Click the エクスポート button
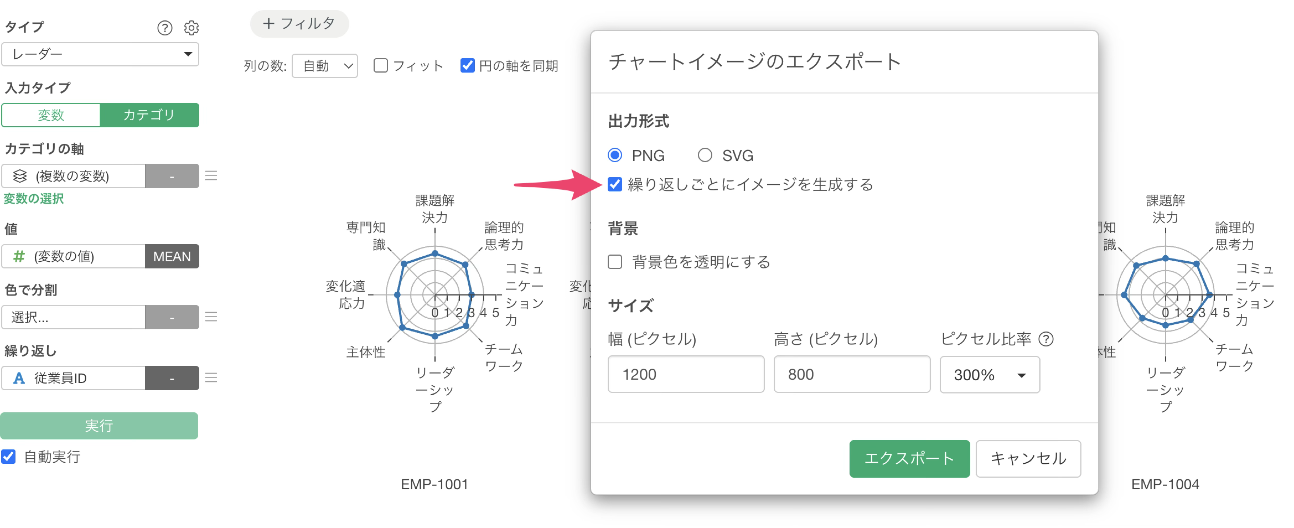Screen dimensions: 1294x528 909,458
